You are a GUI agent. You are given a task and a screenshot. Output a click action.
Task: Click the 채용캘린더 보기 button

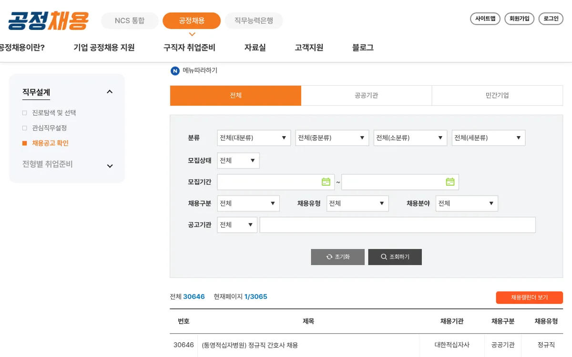530,297
